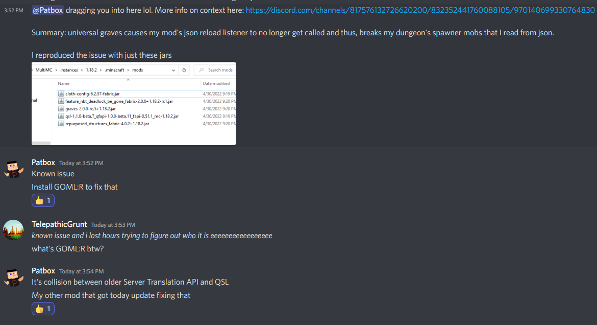Open the address bar history dropdown chevron
Screen dimensions: 597x325
(x=172, y=70)
